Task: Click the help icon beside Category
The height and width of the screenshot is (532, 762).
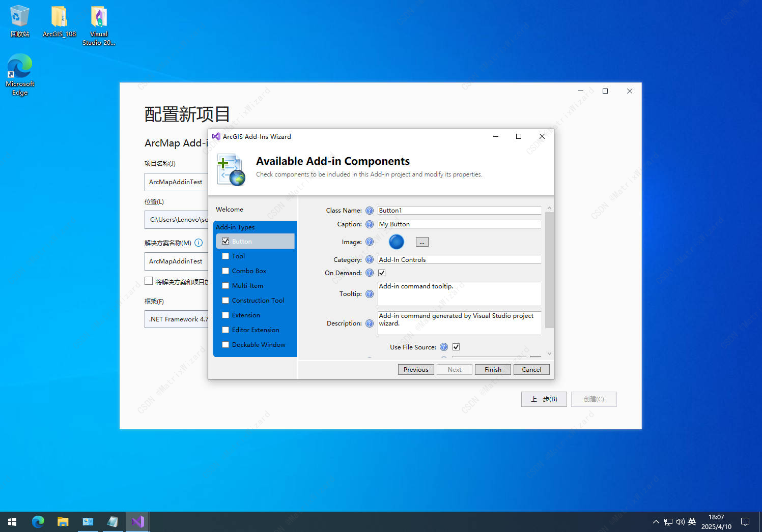Action: (x=370, y=260)
